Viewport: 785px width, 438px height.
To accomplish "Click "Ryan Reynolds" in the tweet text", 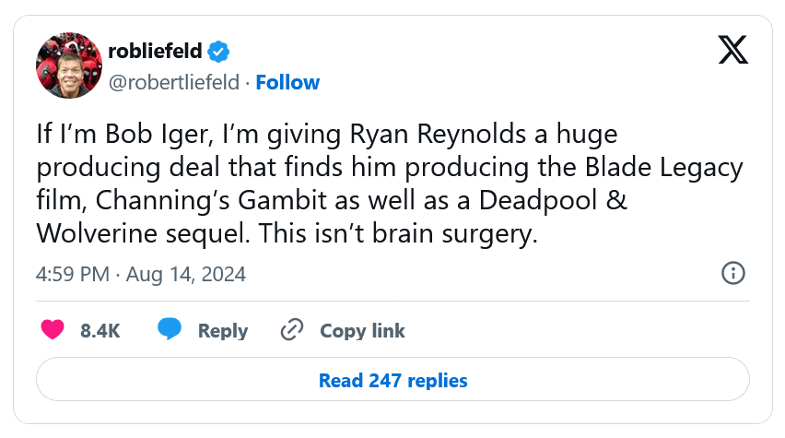I will (x=438, y=135).
